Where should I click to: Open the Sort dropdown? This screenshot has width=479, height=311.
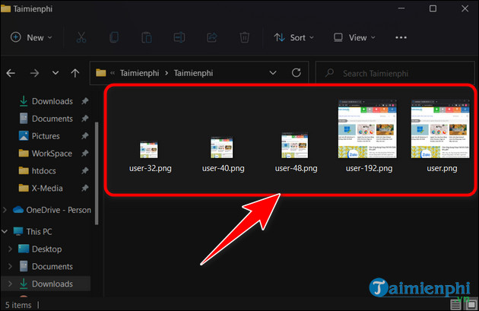[x=294, y=37]
